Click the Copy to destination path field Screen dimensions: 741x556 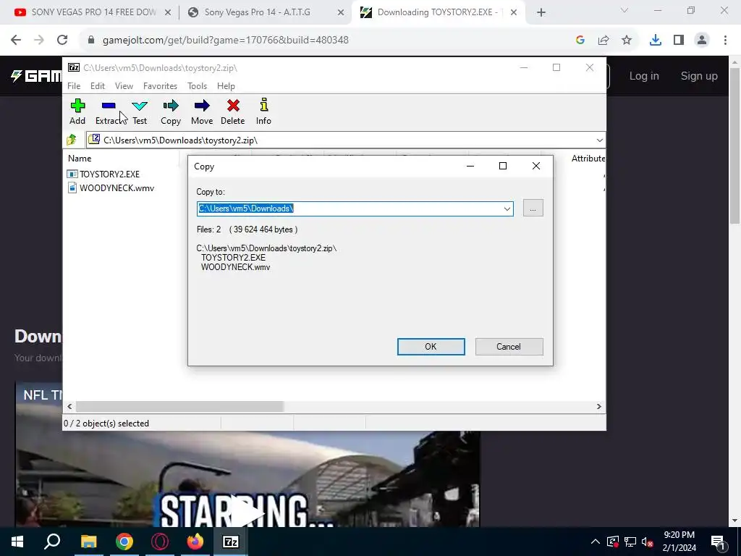(x=350, y=208)
